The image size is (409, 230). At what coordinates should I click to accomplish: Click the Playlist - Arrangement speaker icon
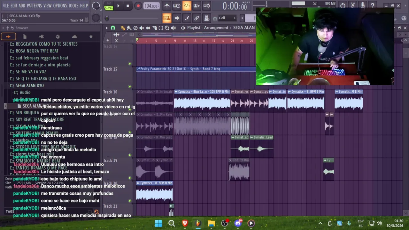(183, 28)
